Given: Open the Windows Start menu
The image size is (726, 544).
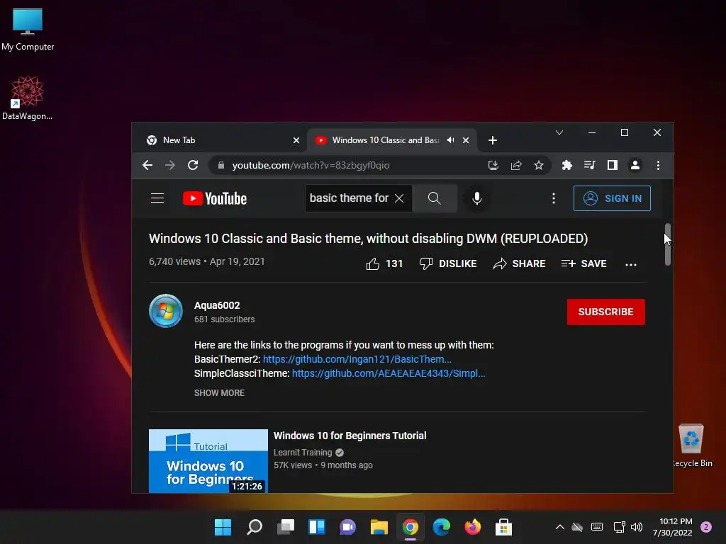Looking at the screenshot, I should [x=223, y=527].
